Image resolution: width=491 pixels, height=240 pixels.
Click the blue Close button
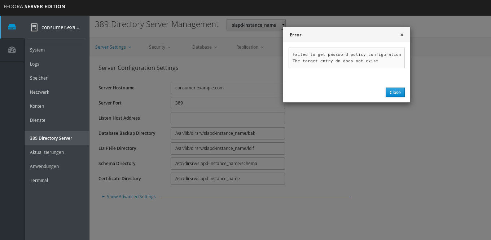pyautogui.click(x=395, y=92)
